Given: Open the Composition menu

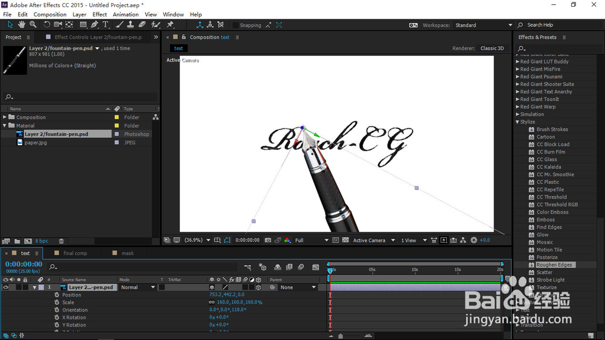Looking at the screenshot, I should pyautogui.click(x=50, y=15).
